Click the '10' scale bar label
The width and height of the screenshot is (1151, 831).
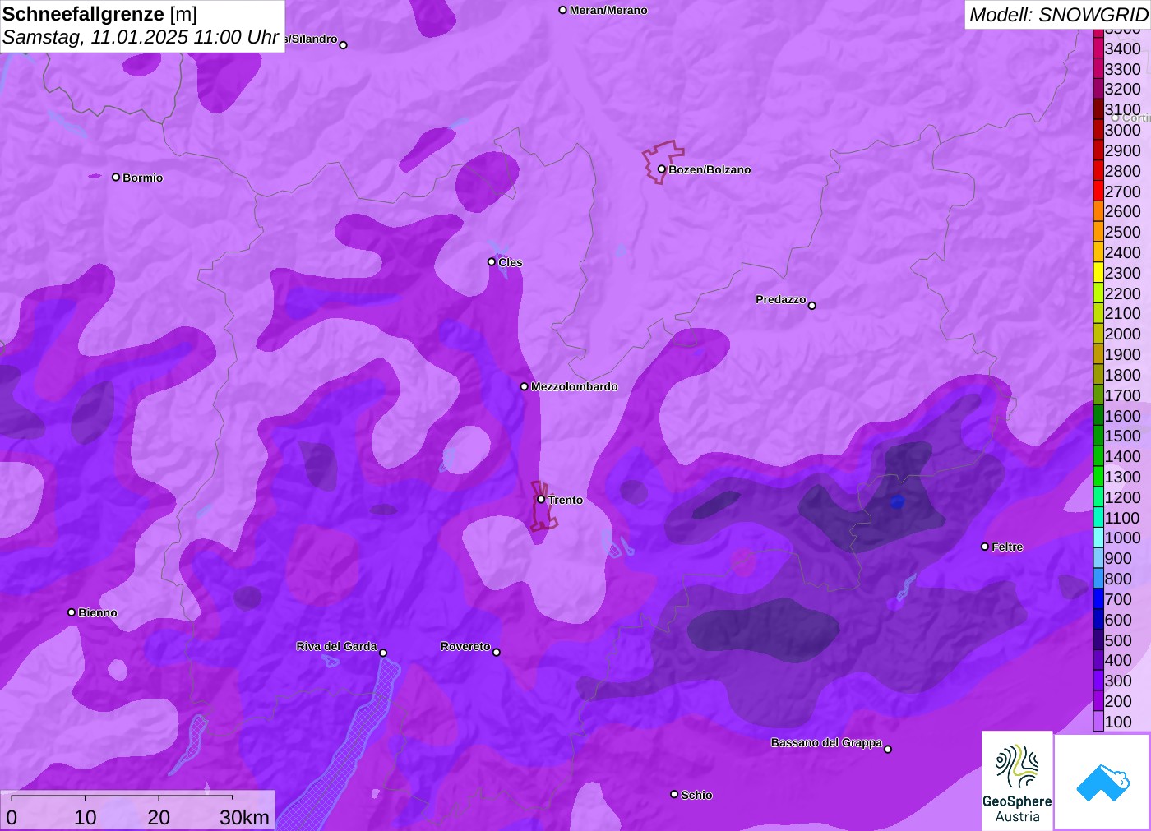coord(86,817)
